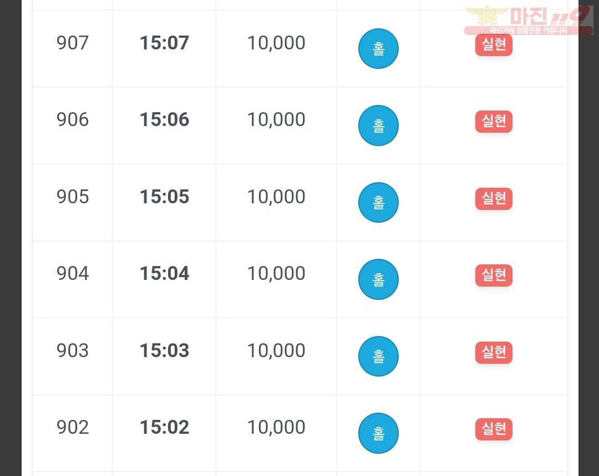599x476 pixels.
Task: Select the red 실현 badge in row 907
Action: click(494, 45)
